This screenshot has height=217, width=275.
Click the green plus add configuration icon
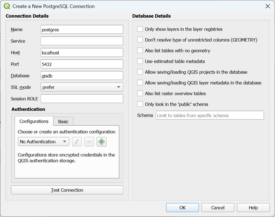click(102, 142)
